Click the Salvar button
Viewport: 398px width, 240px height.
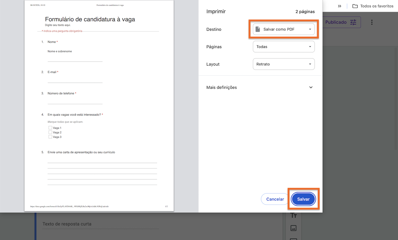pos(303,199)
